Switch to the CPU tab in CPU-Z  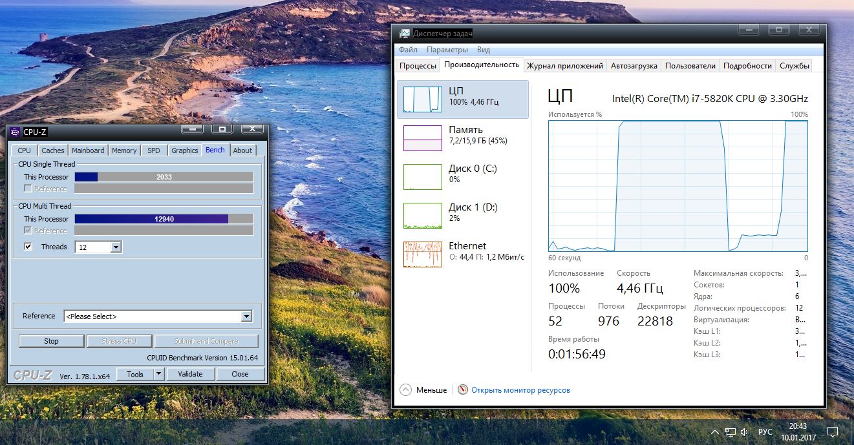tap(24, 150)
